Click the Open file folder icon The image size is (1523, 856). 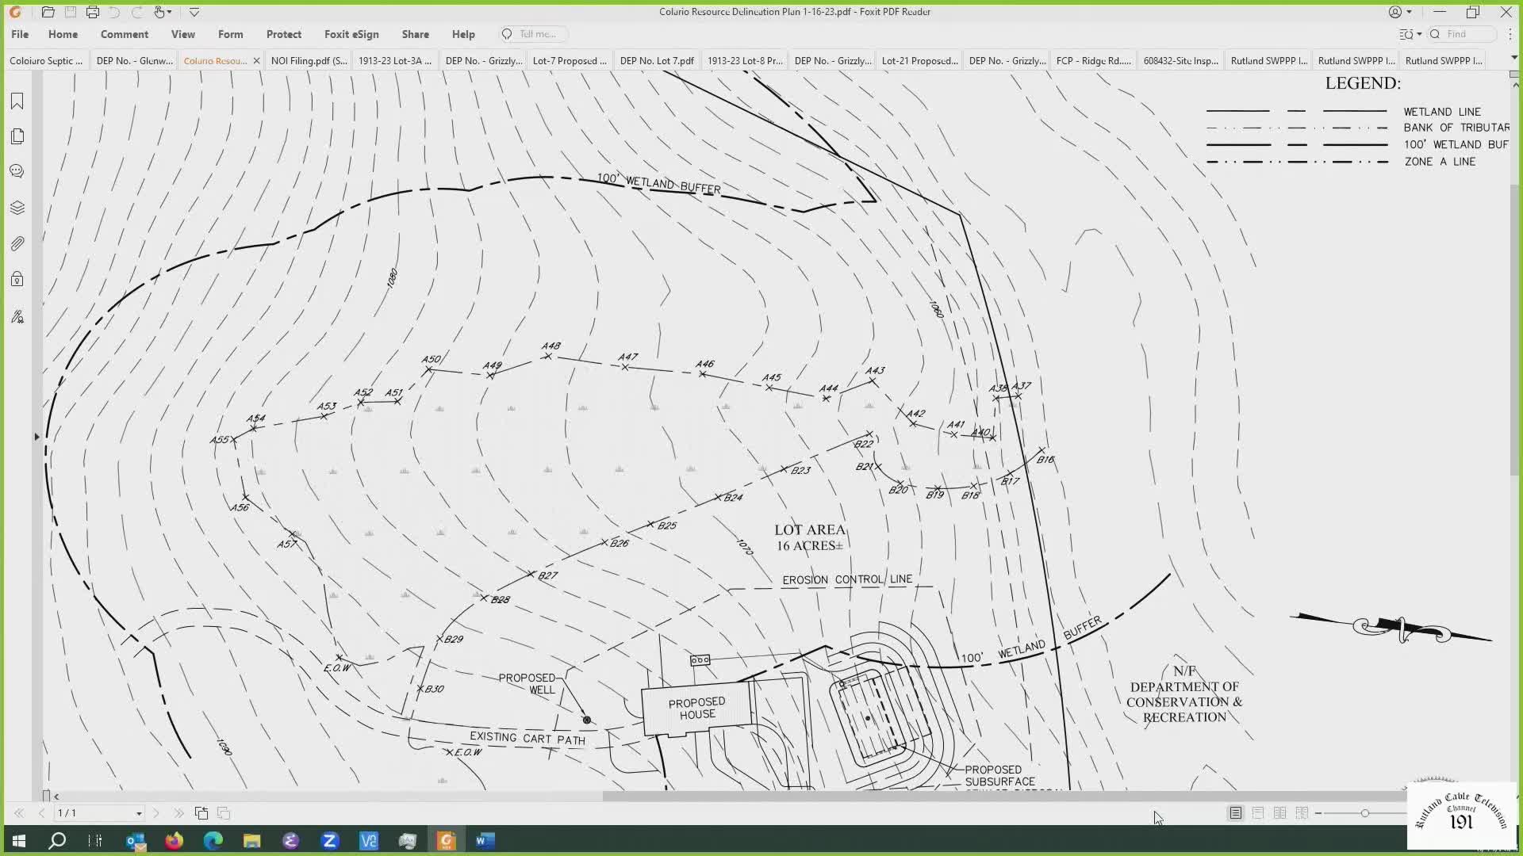point(48,12)
